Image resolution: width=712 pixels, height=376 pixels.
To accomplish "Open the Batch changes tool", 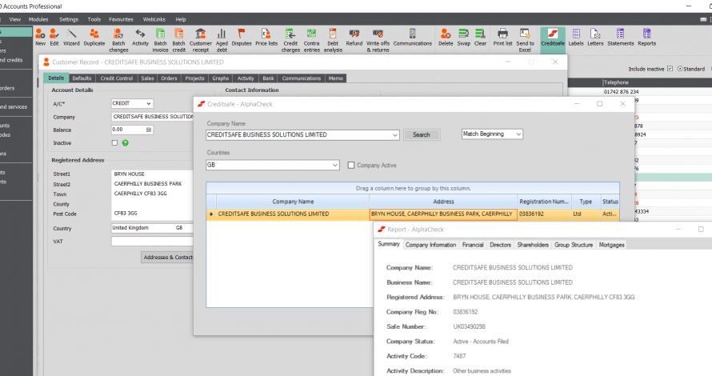I will pos(118,40).
